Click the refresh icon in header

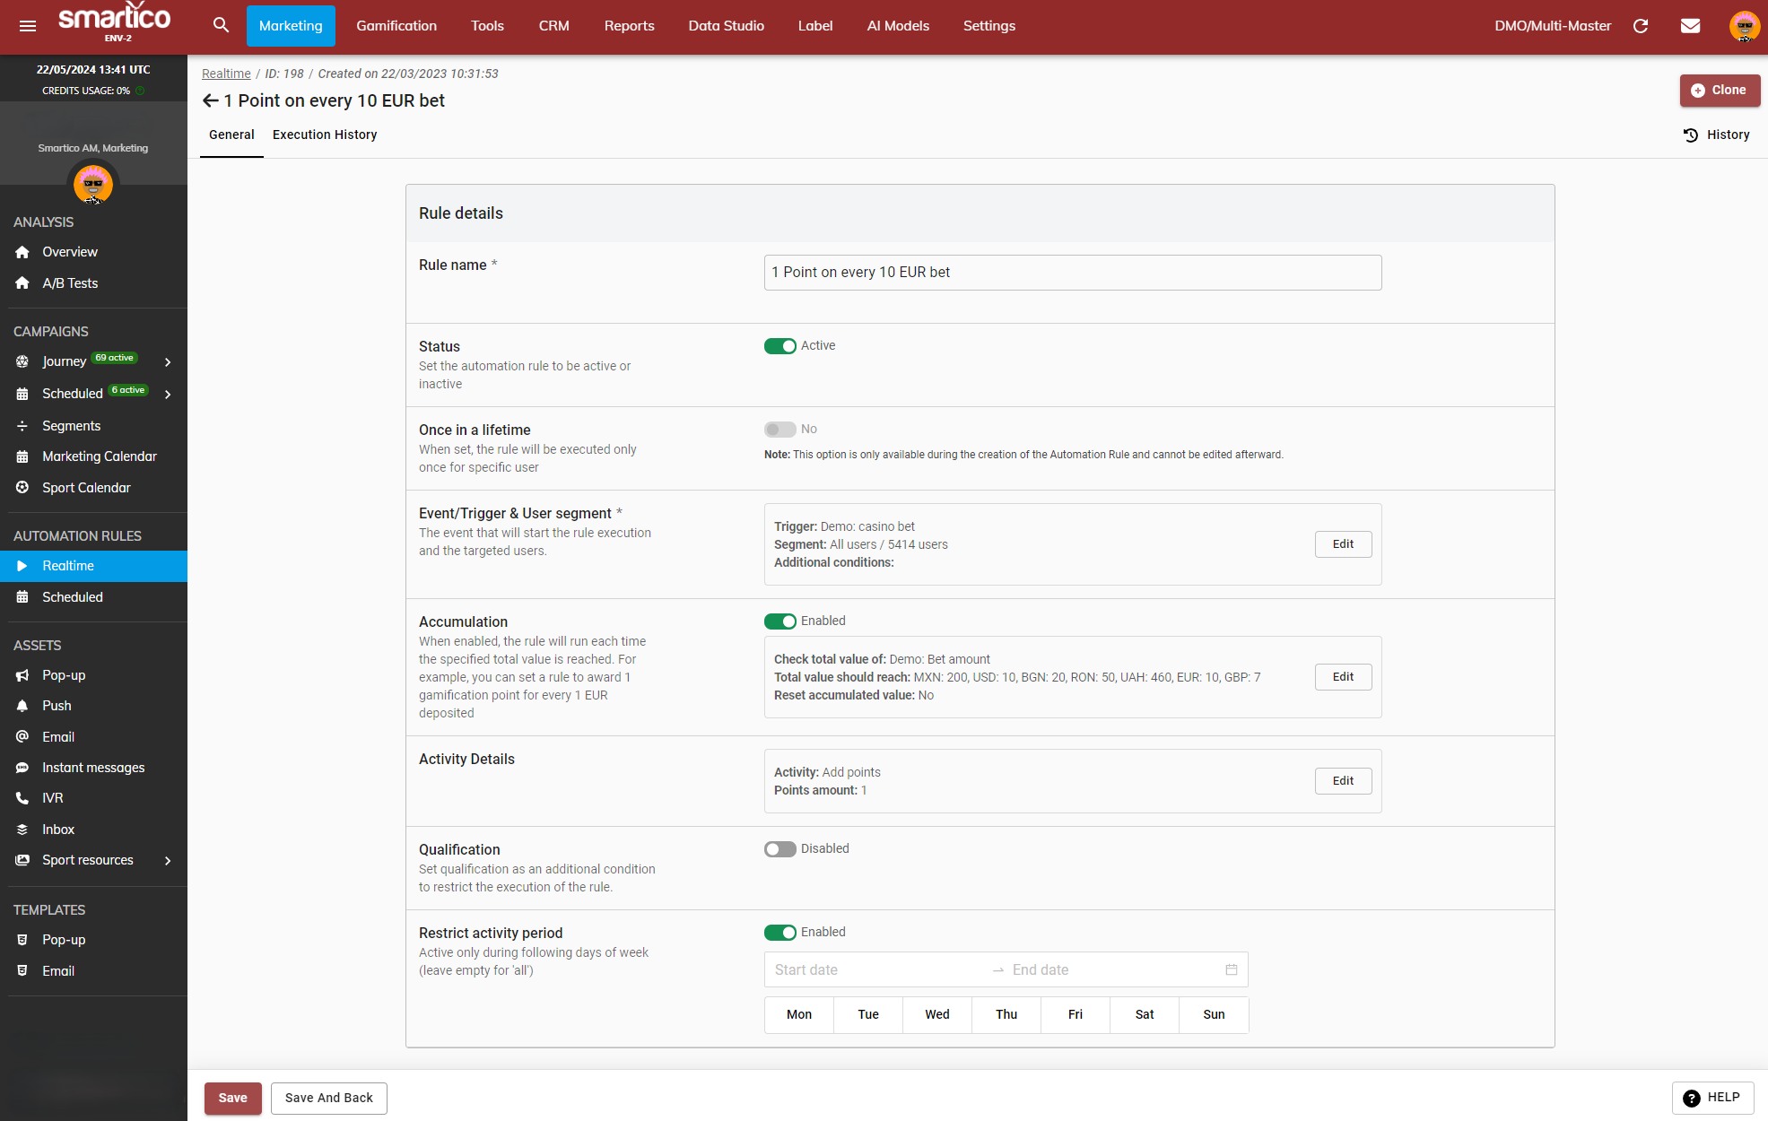(1641, 26)
